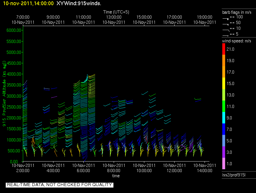
Task: Click the dark blue 7.0 wind-speed color band
Action: [x=224, y=129]
